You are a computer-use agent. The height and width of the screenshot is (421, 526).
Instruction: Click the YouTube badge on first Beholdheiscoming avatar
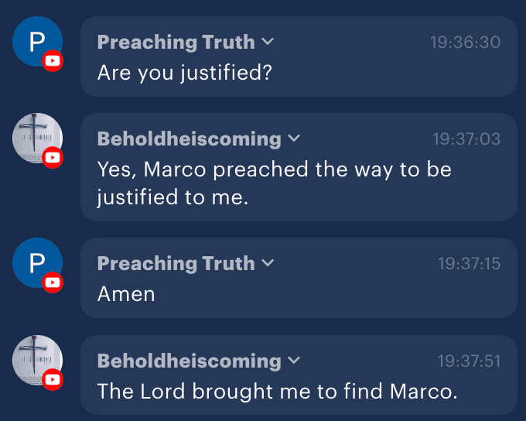(x=53, y=157)
